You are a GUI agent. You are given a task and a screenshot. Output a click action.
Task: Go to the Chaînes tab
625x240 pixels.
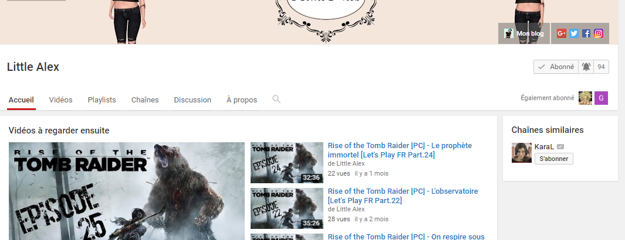click(145, 100)
